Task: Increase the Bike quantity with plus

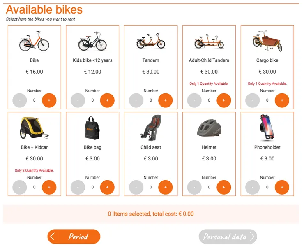Action: [49, 100]
